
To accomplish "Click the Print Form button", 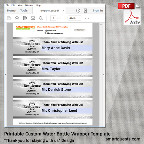I will coord(80,30).
